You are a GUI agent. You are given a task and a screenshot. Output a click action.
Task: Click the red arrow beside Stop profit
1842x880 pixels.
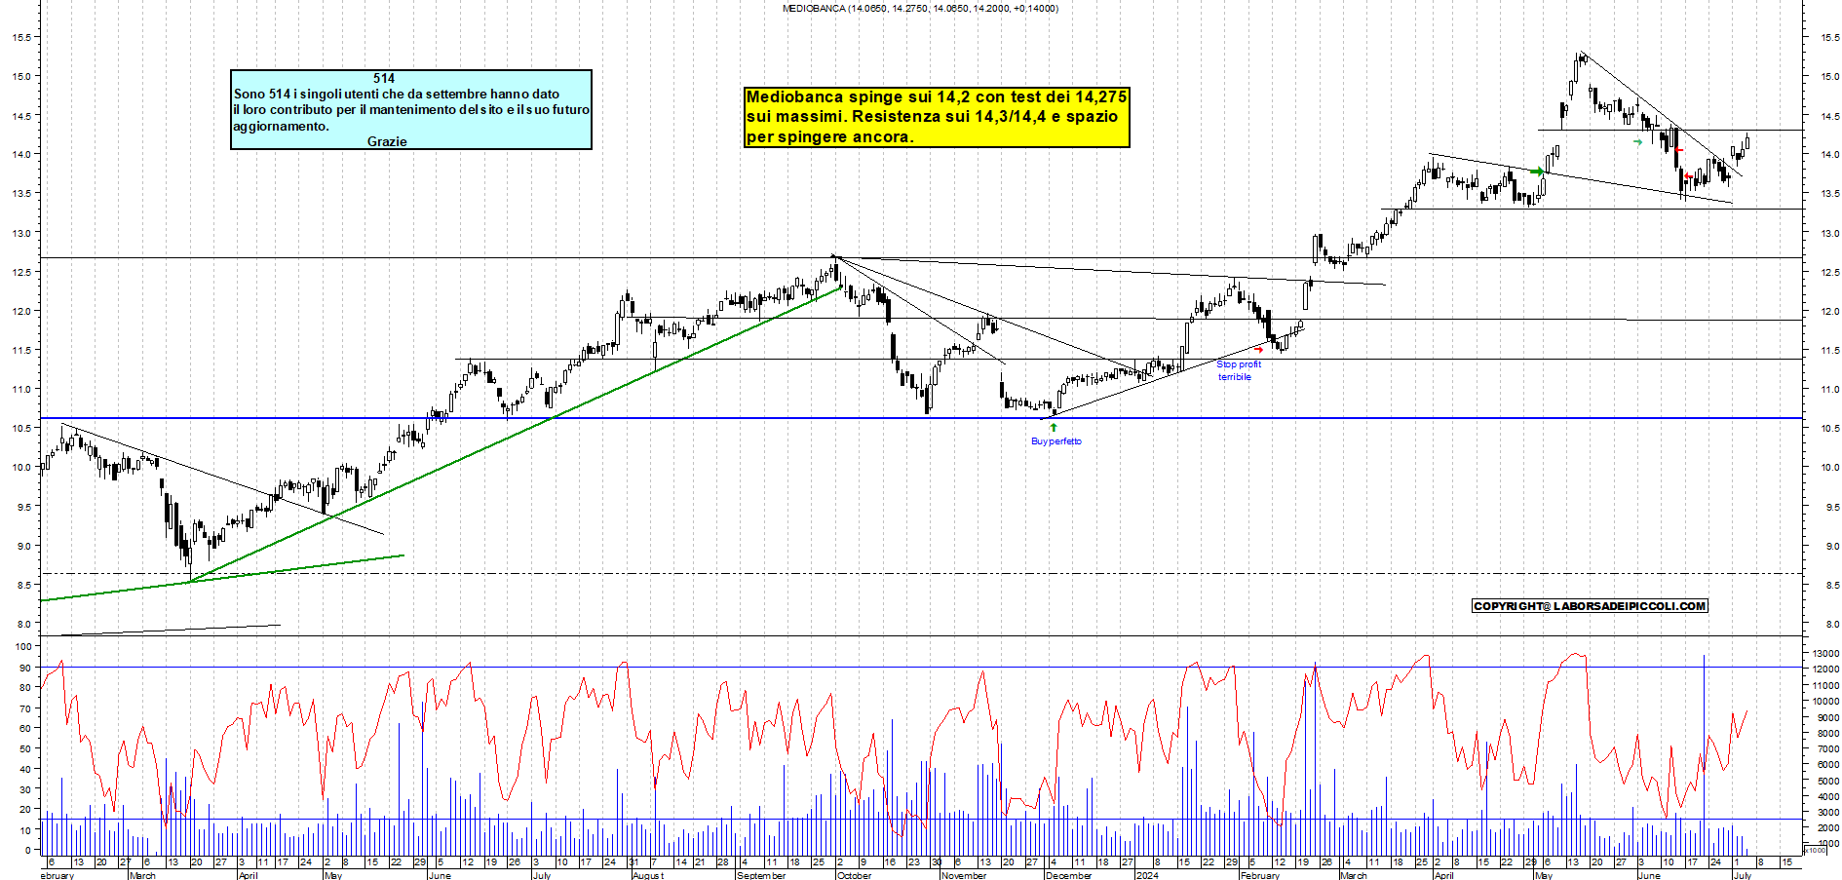(x=1258, y=349)
